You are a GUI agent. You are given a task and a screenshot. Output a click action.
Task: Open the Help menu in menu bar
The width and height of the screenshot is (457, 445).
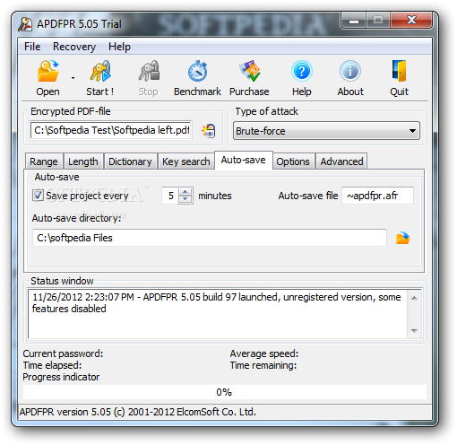[119, 47]
